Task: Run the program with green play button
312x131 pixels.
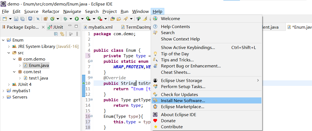Action: 76,19
